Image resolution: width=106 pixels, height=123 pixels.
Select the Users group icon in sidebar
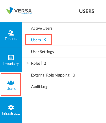(x=11, y=83)
